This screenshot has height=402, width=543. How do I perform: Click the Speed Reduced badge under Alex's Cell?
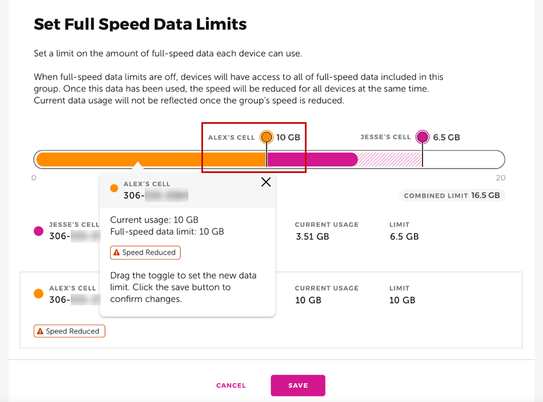tap(69, 331)
